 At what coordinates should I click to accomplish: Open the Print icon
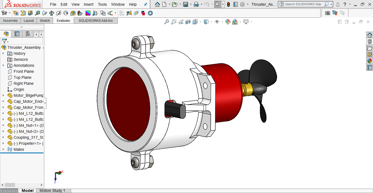pos(196,4)
